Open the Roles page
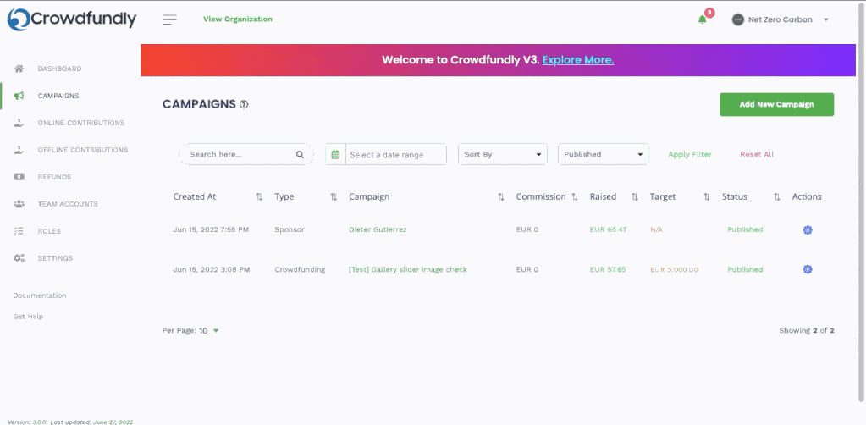Image resolution: width=866 pixels, height=425 pixels. (x=49, y=231)
